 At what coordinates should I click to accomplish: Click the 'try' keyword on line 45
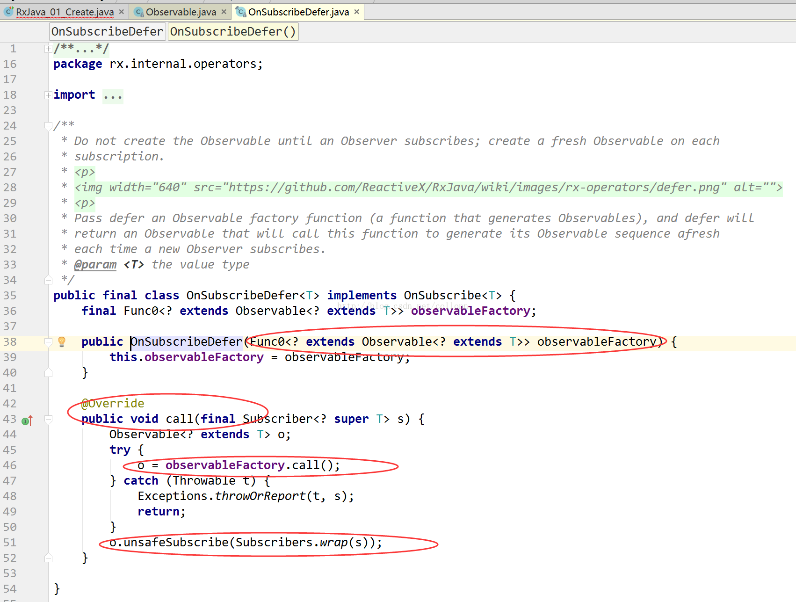coord(120,450)
